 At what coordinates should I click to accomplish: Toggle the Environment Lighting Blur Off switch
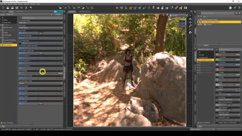[x=41, y=53]
